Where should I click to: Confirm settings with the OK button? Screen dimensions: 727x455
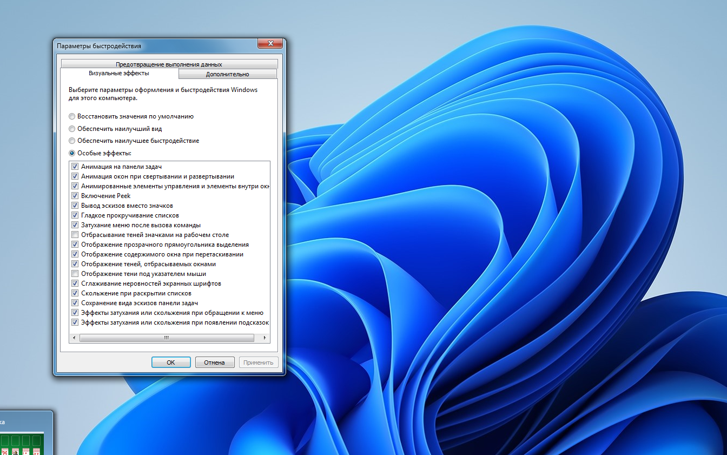click(x=171, y=362)
